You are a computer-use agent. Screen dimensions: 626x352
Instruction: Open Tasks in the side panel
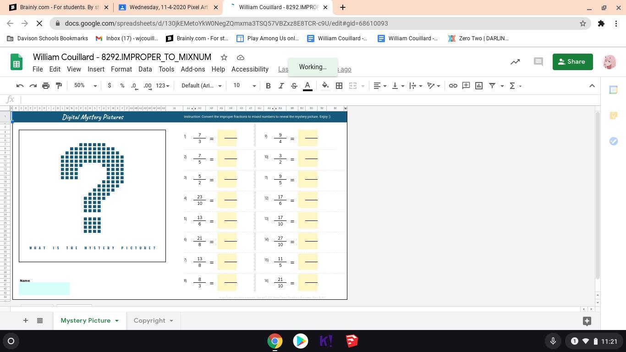[x=613, y=141]
